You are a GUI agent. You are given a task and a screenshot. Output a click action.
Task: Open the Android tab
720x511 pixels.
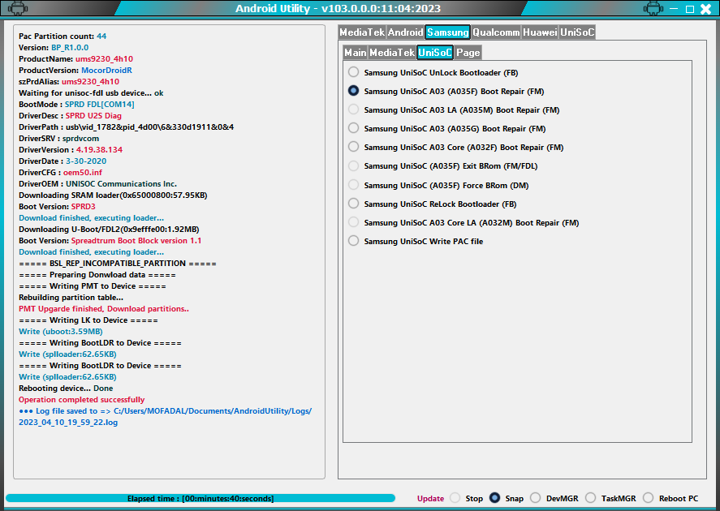click(405, 32)
